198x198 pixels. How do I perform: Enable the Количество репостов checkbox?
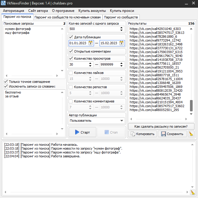click(71, 87)
